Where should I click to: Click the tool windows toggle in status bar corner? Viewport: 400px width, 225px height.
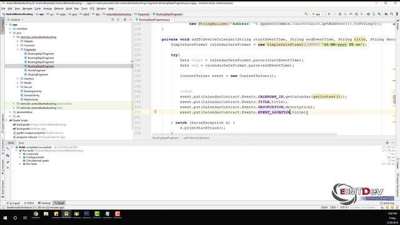pyautogui.click(x=3, y=207)
